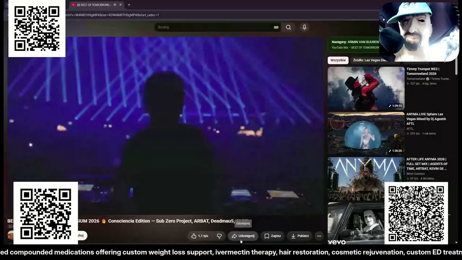Image resolution: width=462 pixels, height=260 pixels.
Task: Dislike the video with thumbs-down
Action: click(219, 236)
